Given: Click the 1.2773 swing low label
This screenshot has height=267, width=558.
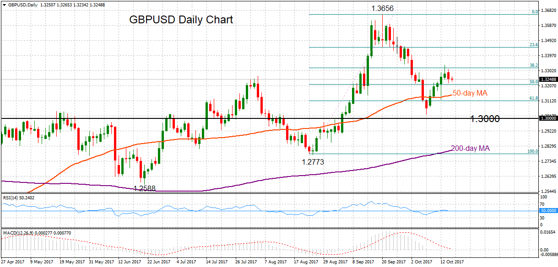Looking at the screenshot, I should tap(313, 161).
